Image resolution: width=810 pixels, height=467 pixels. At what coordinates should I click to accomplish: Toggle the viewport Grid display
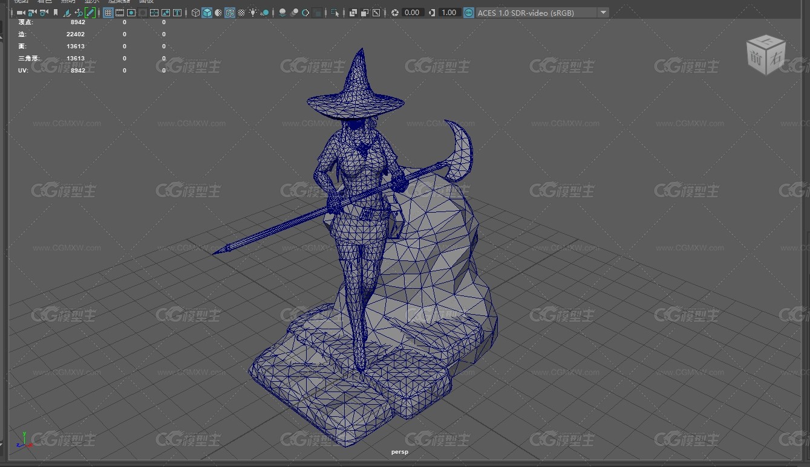coord(108,12)
